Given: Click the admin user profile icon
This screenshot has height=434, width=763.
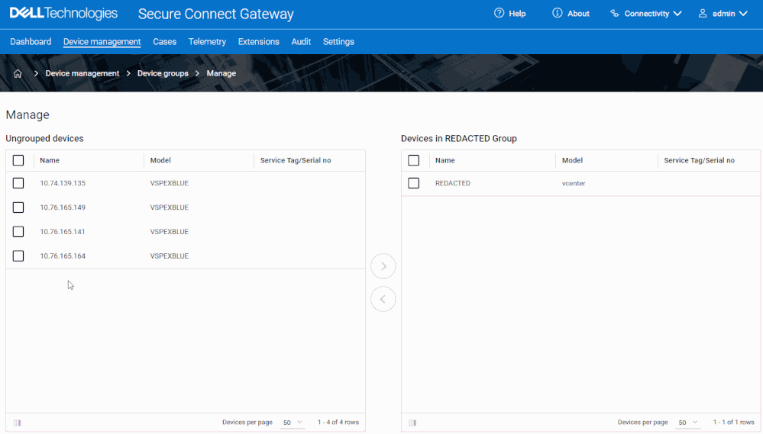Looking at the screenshot, I should click(703, 14).
